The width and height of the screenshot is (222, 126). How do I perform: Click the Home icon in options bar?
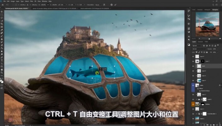tap(2, 5)
